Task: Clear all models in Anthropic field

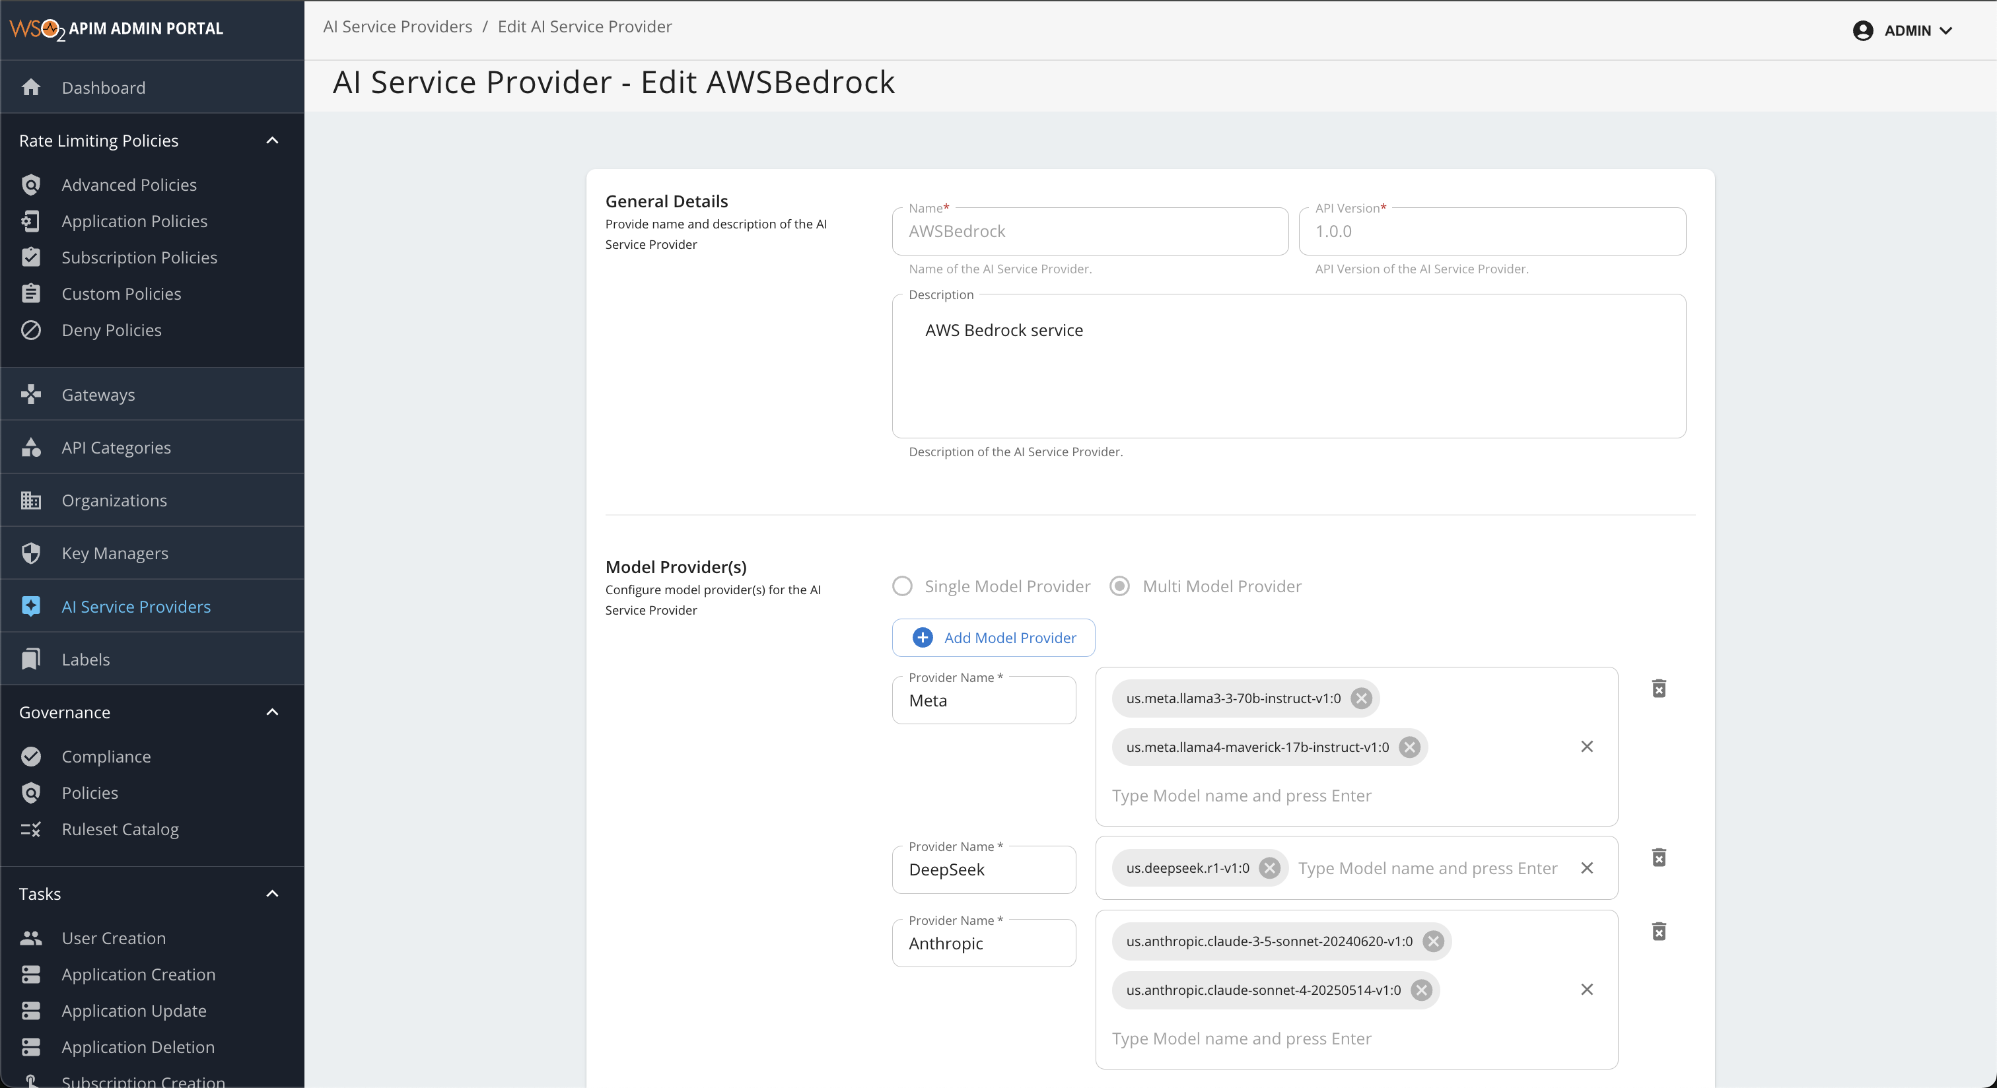Action: [x=1587, y=990]
